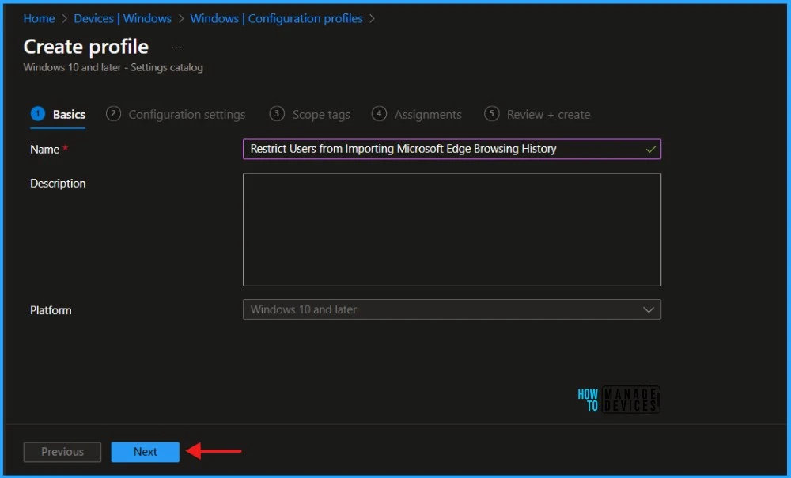Click the green validation checkmark in Name field
The height and width of the screenshot is (478, 791).
(x=651, y=149)
